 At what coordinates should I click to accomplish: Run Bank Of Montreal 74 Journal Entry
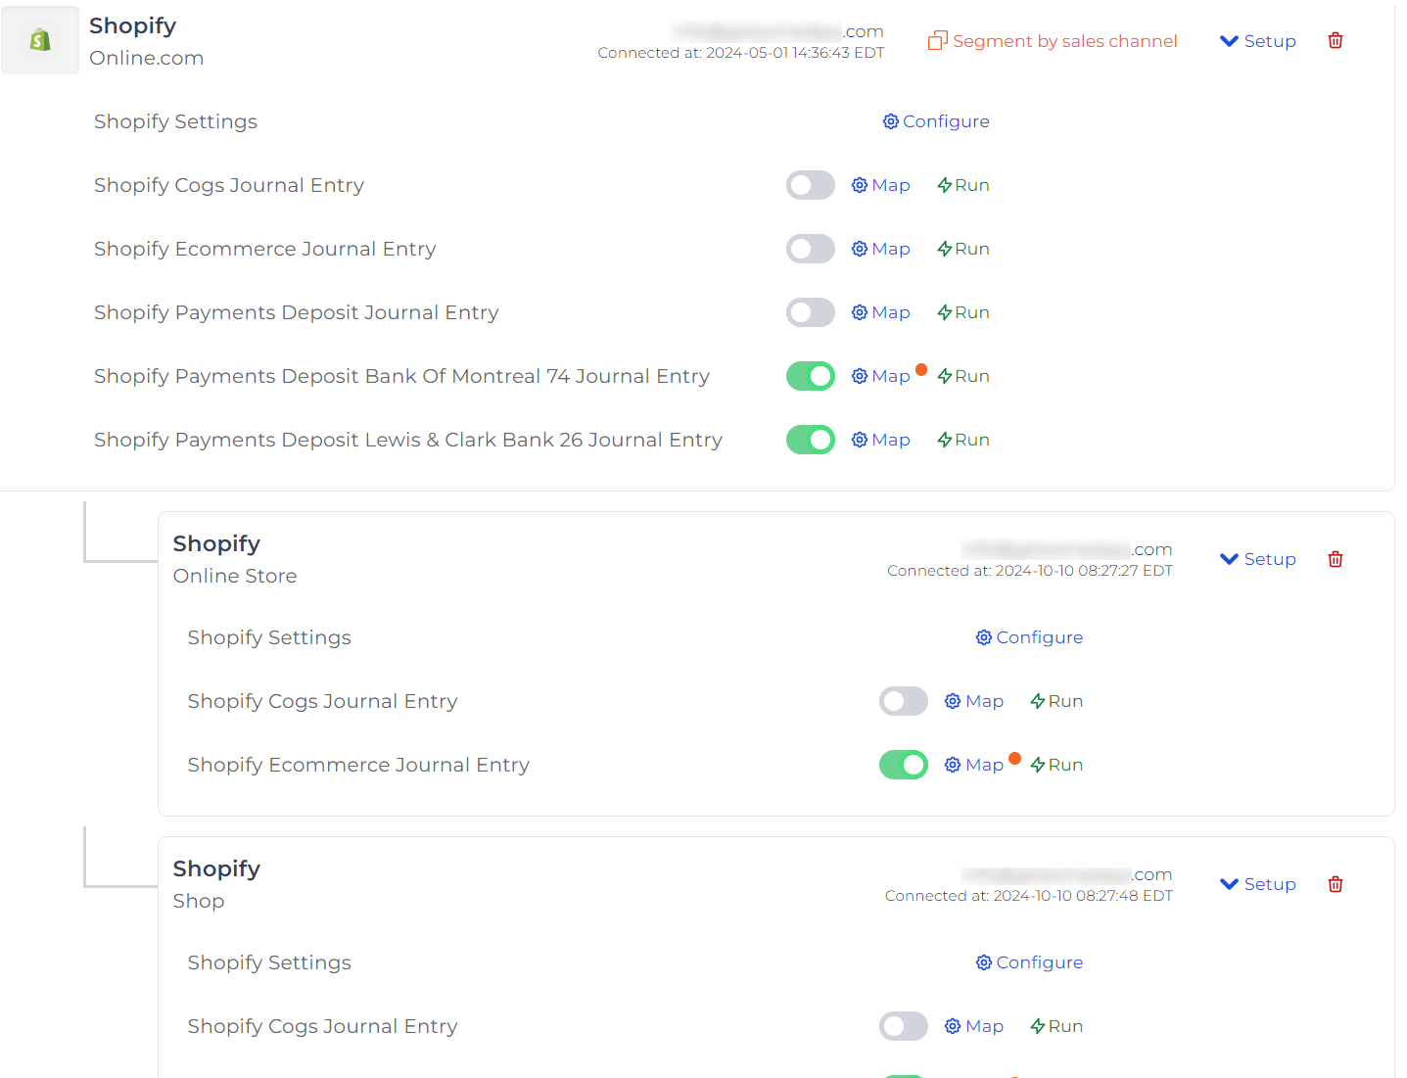tap(963, 376)
